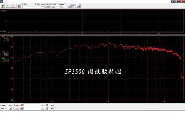The height and width of the screenshot is (115, 185).
Task: Click the playback position slider handle
Action: [23, 7]
